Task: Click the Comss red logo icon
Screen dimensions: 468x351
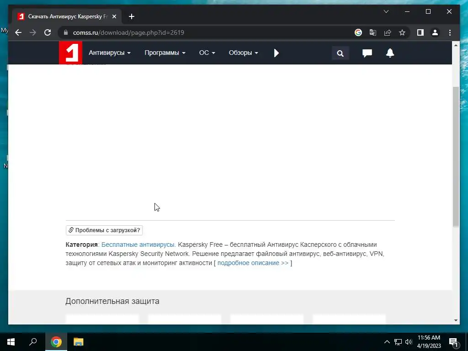Action: pyautogui.click(x=70, y=53)
